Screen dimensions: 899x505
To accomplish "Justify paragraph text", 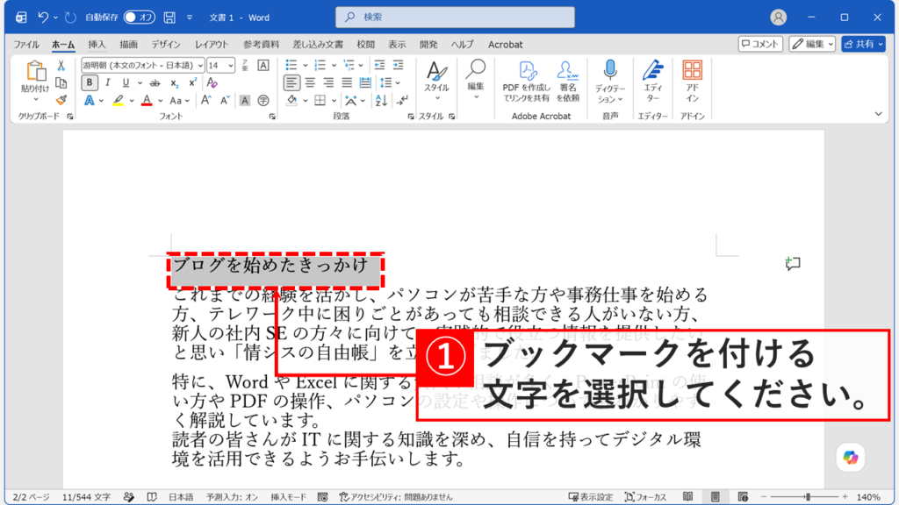I will click(347, 83).
